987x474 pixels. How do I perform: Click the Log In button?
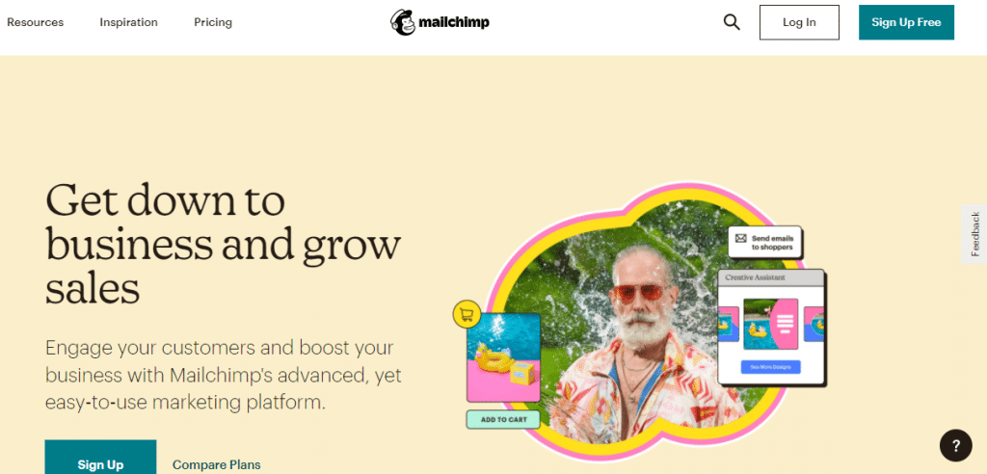799,23
